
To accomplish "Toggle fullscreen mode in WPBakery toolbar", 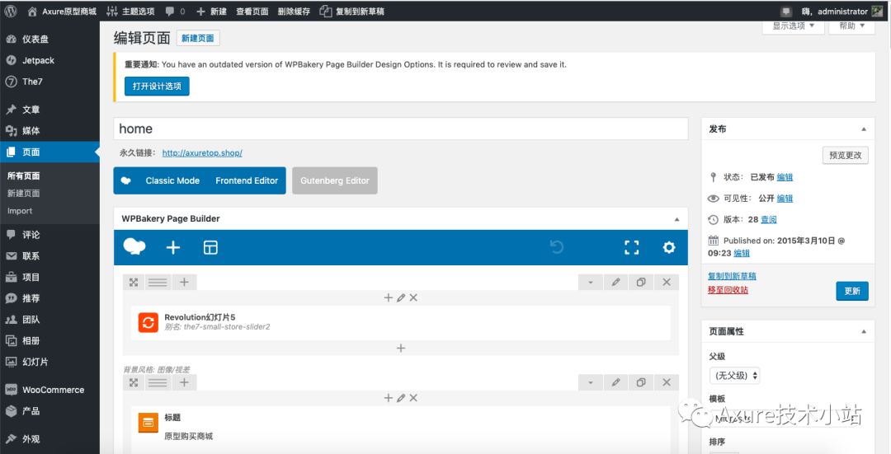I will coord(632,247).
